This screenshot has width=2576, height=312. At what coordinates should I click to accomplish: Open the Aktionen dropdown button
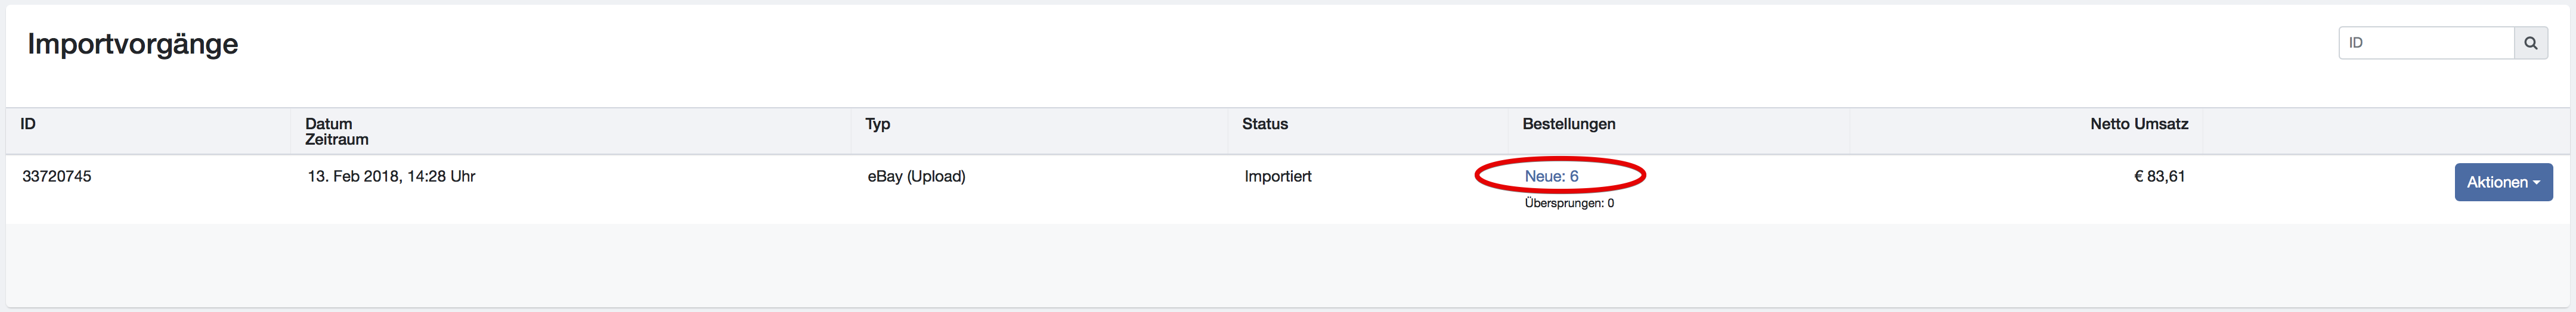point(2502,182)
